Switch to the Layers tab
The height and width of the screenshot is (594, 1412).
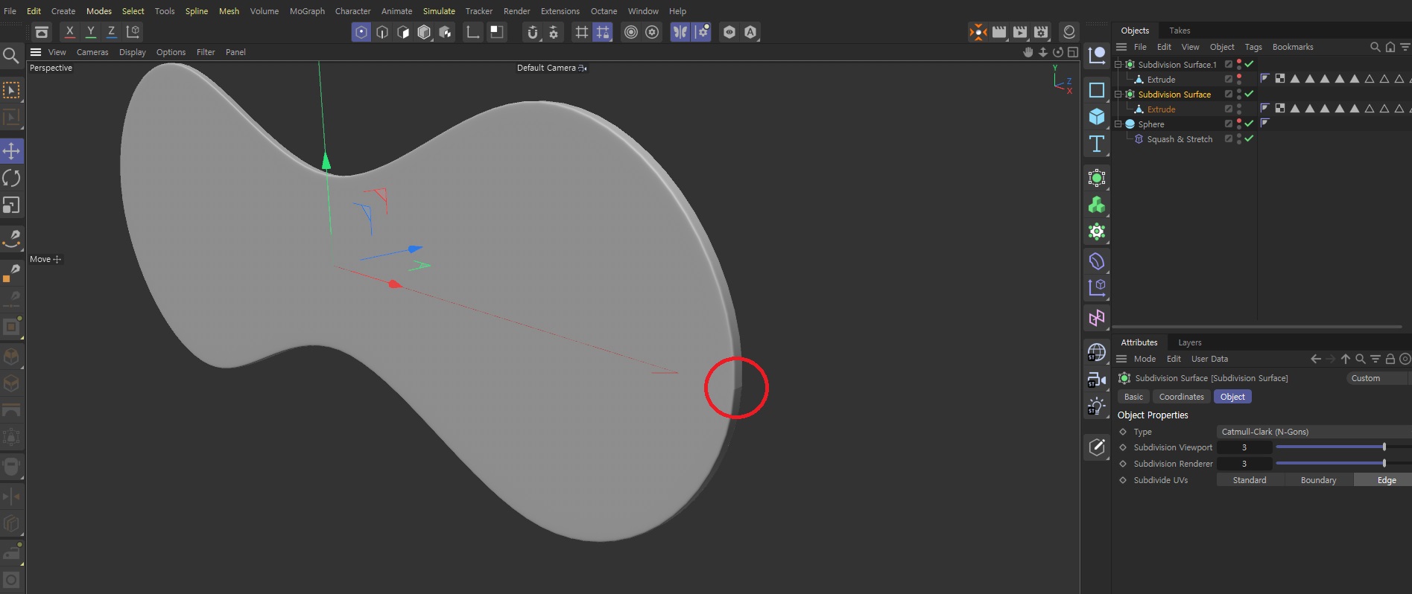(x=1190, y=342)
